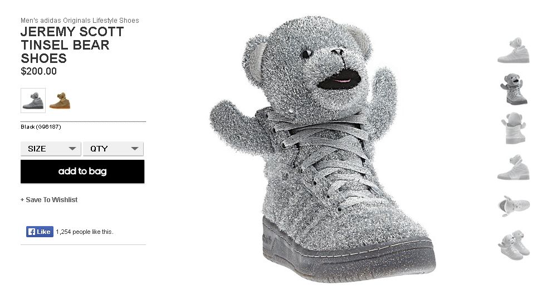Click the Facebook f logo icon

click(x=32, y=232)
